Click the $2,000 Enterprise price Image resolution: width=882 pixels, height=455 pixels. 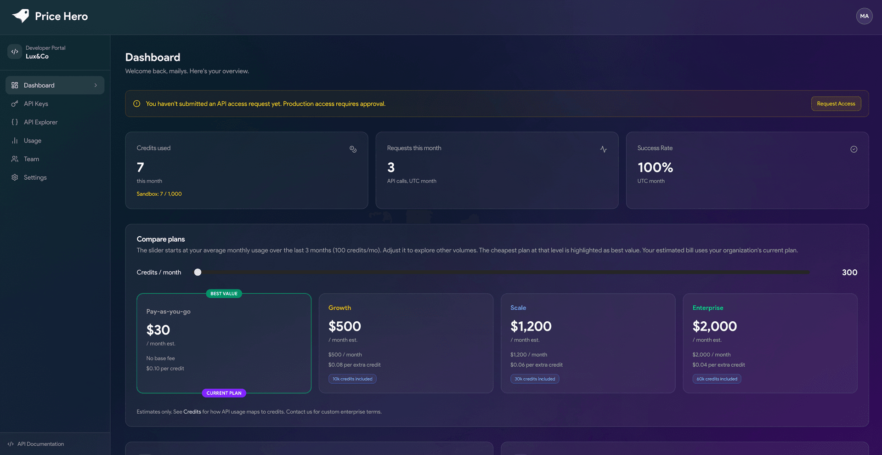(x=714, y=326)
